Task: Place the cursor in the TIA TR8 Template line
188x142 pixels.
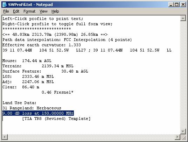Action: (56, 119)
